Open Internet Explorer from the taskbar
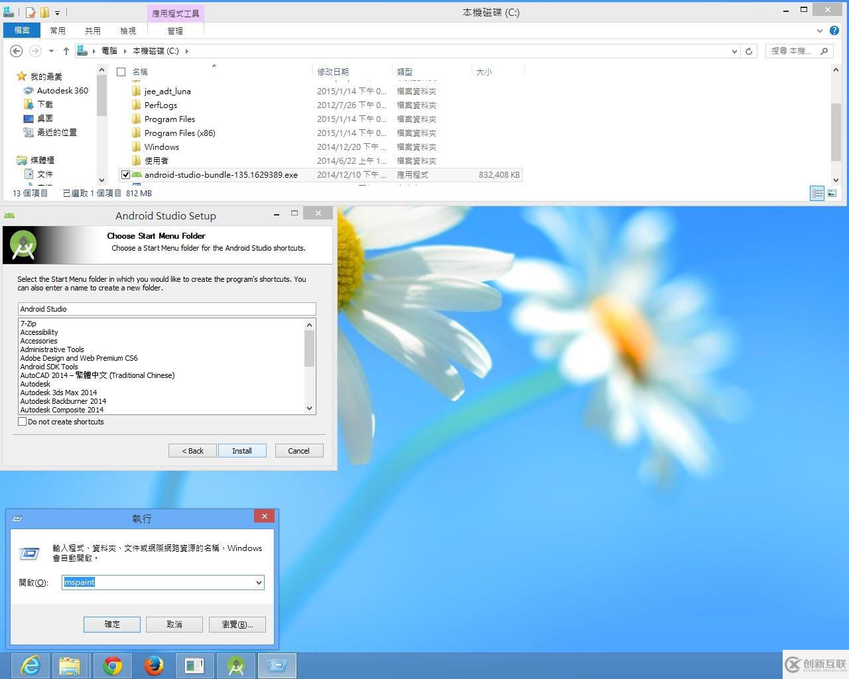 (x=30, y=666)
